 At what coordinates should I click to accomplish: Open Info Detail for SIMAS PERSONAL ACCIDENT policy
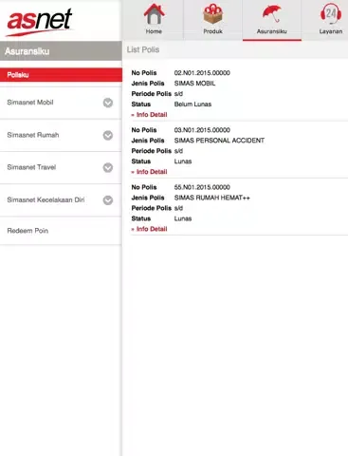149,172
